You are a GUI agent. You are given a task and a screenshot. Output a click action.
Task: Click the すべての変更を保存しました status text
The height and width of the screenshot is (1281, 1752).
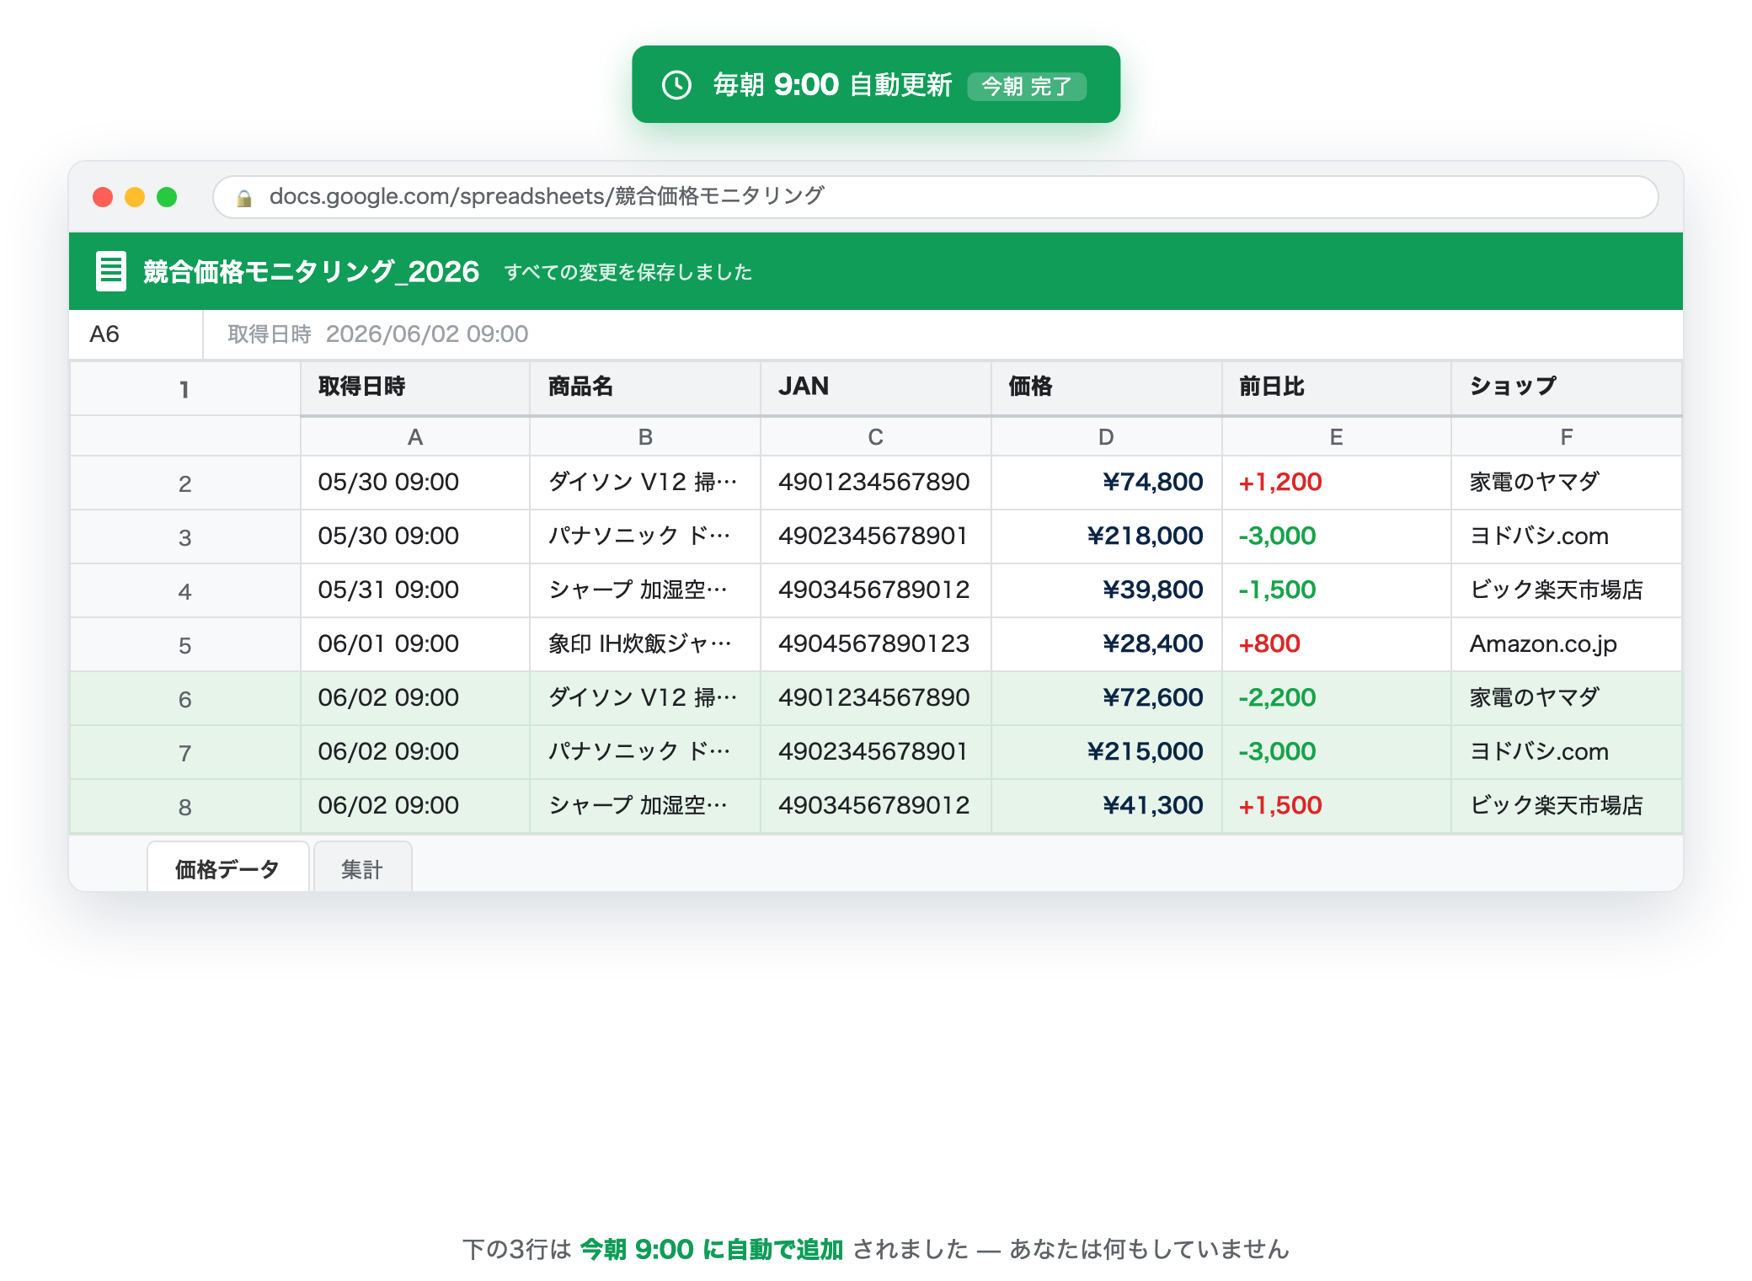pos(628,272)
